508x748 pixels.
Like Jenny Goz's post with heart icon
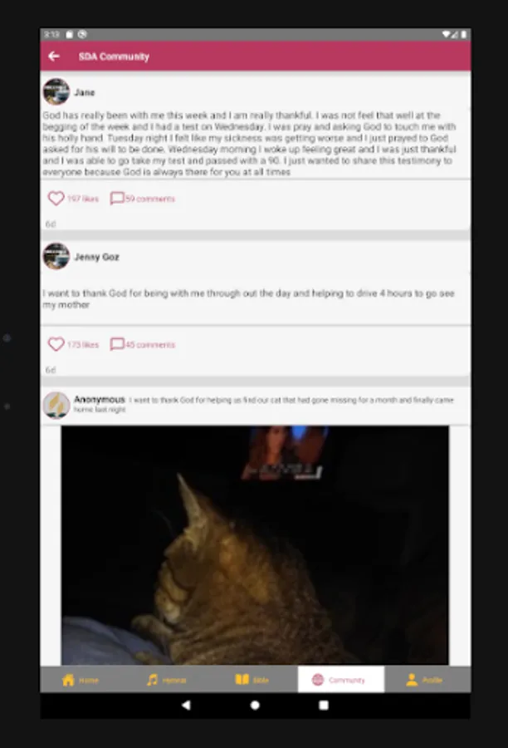coord(56,344)
